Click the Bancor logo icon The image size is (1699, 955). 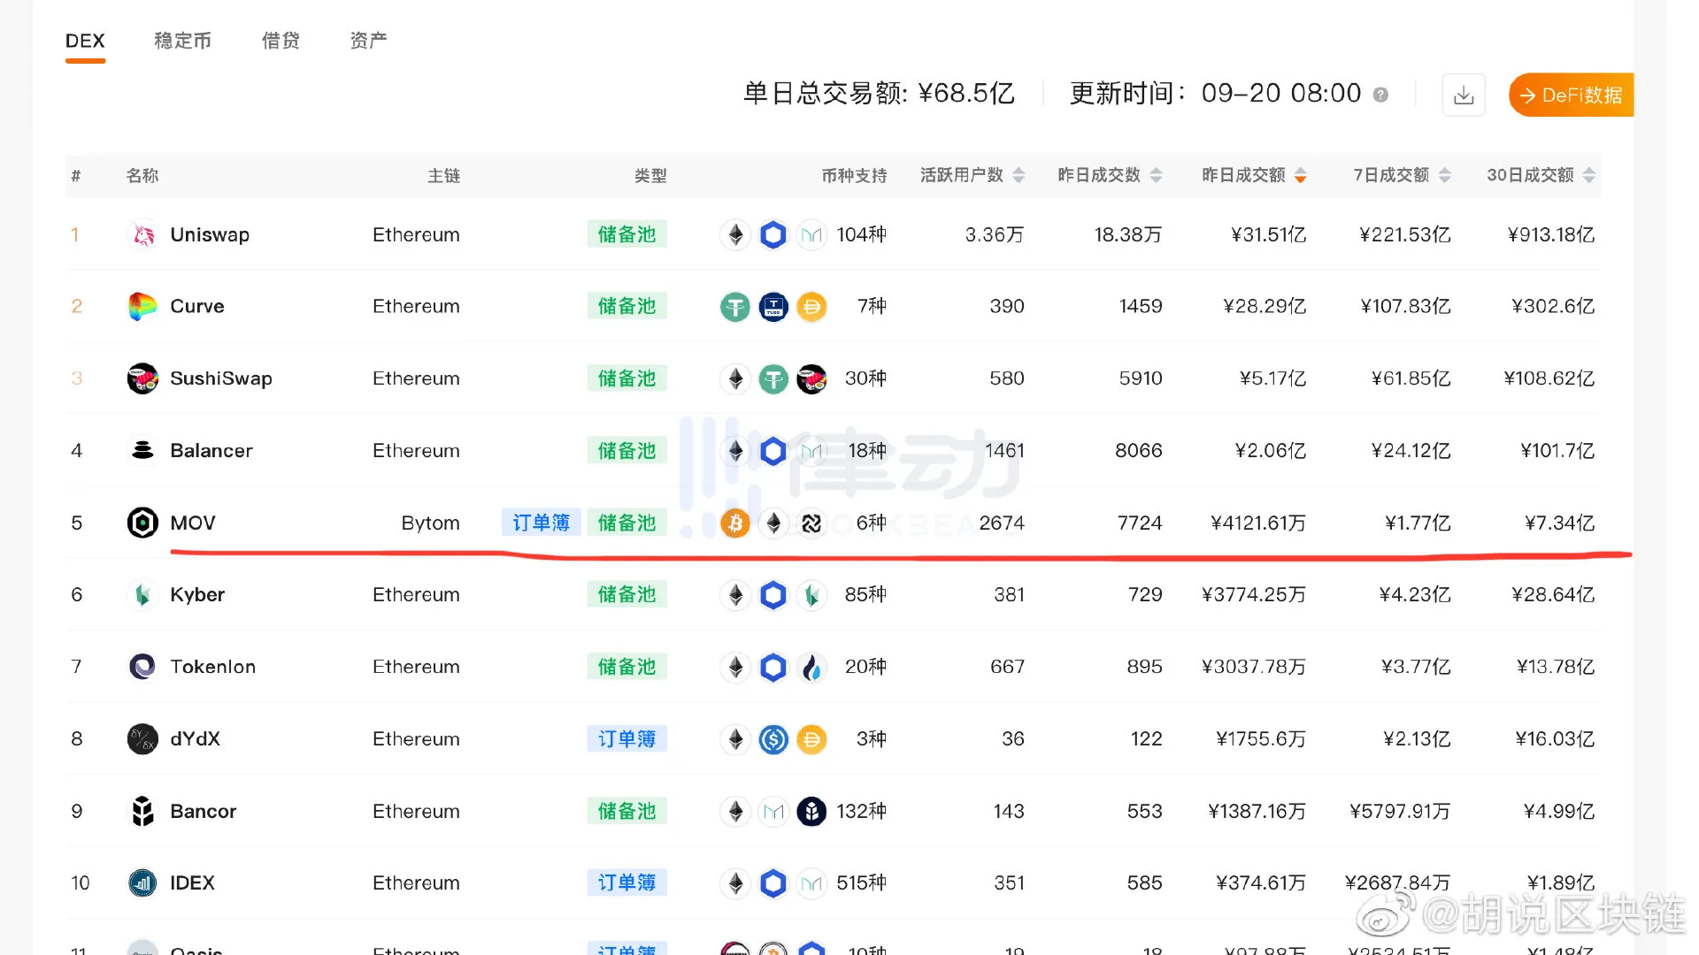click(x=142, y=811)
